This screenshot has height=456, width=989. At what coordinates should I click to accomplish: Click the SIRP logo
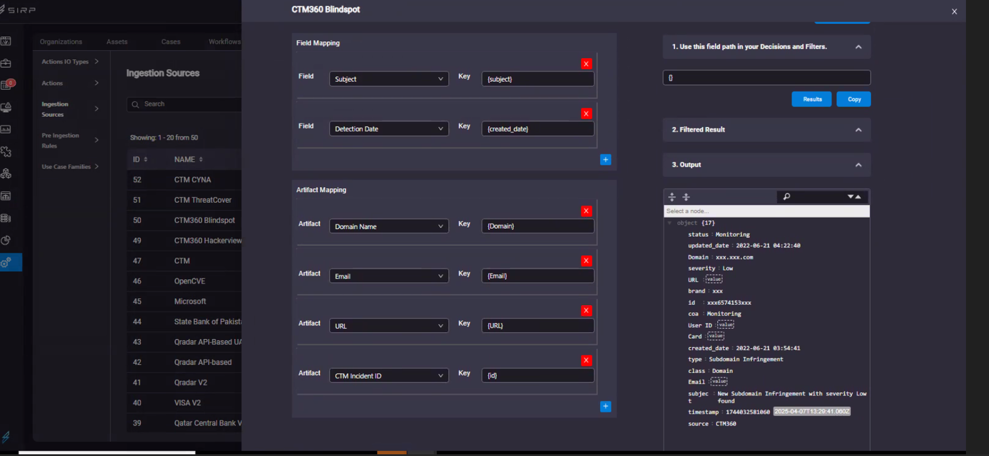(x=18, y=10)
